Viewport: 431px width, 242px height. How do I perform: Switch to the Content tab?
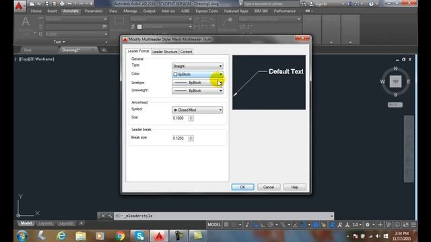click(186, 52)
